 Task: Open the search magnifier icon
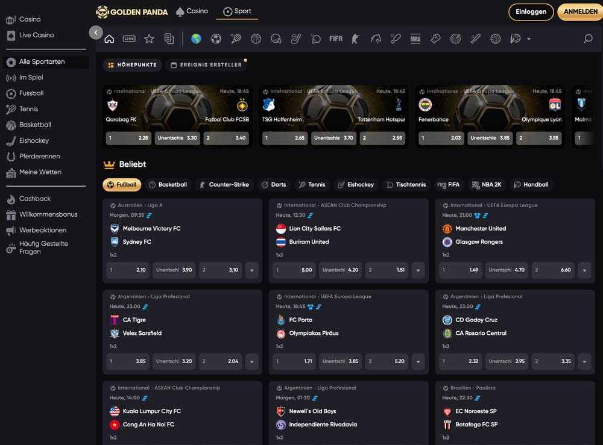pos(588,39)
